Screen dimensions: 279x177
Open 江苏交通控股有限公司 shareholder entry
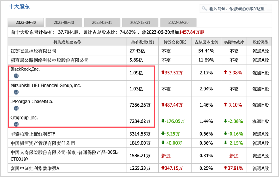[34, 51]
